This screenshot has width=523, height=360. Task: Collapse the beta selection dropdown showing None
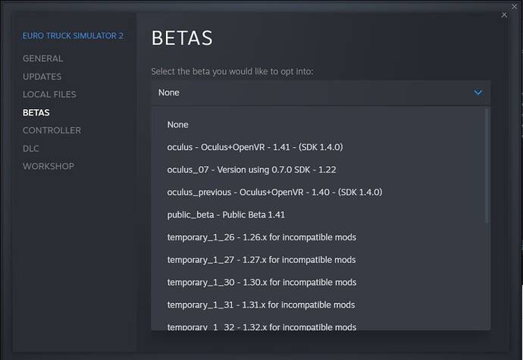321,92
